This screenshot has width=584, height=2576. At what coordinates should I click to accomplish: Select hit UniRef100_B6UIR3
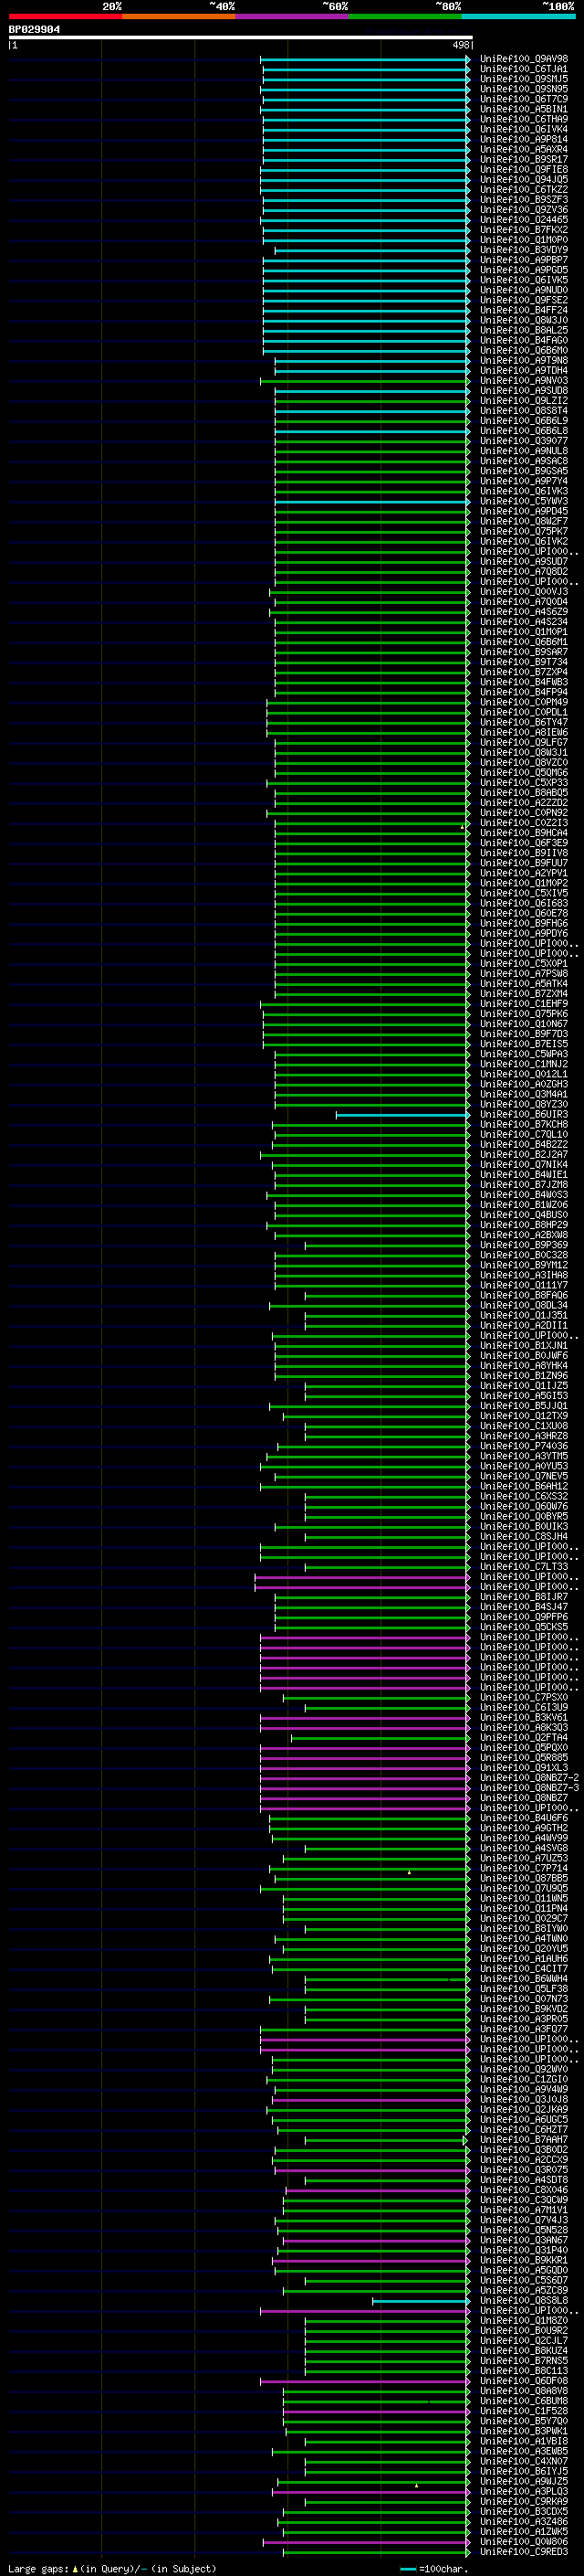tap(524, 1115)
